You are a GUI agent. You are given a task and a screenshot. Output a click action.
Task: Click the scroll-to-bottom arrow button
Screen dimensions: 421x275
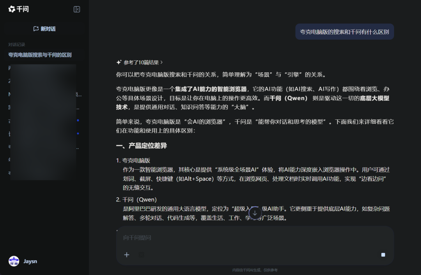tap(255, 213)
